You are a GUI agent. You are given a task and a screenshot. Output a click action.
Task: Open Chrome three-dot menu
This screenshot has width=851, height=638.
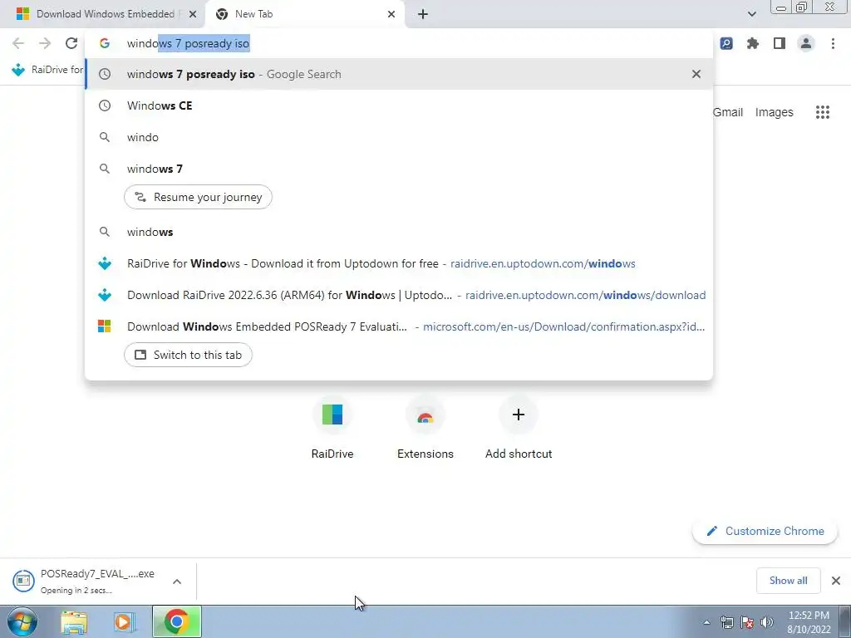pos(833,43)
